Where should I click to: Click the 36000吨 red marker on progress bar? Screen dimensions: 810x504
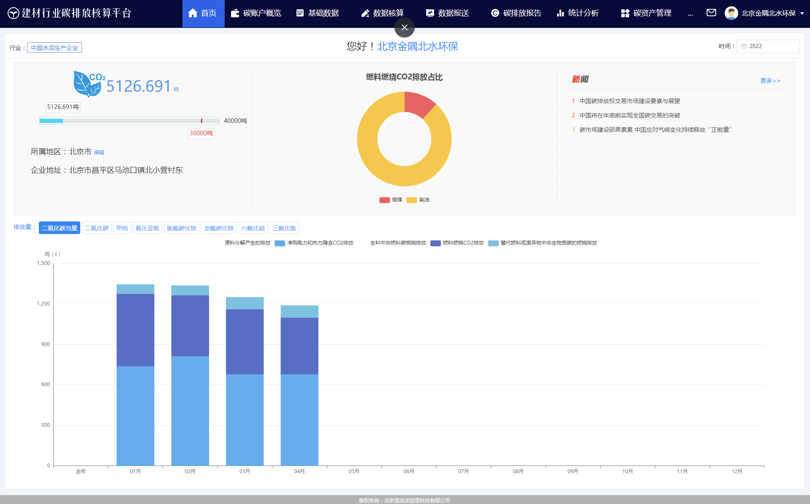click(x=201, y=121)
